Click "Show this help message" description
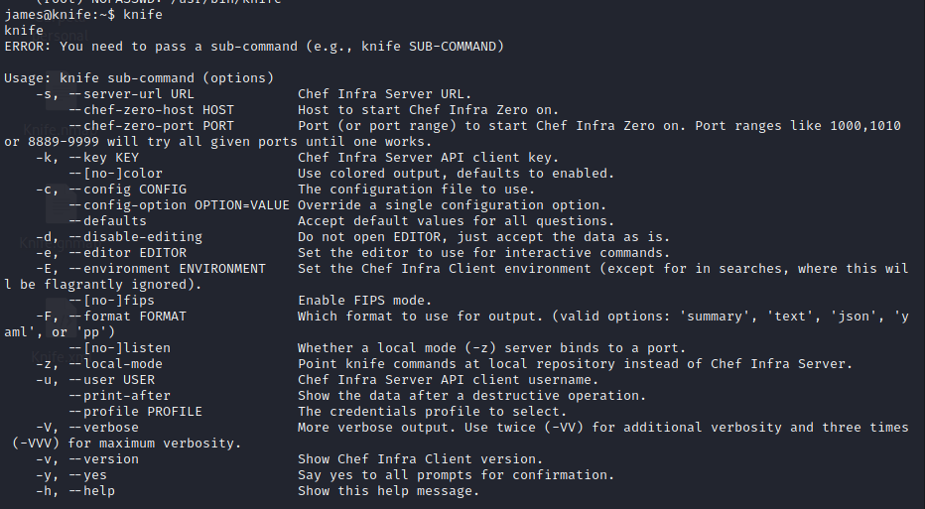Image resolution: width=925 pixels, height=509 pixels. coord(388,491)
